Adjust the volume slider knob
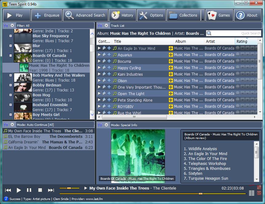265x204 pixels. 69,188
